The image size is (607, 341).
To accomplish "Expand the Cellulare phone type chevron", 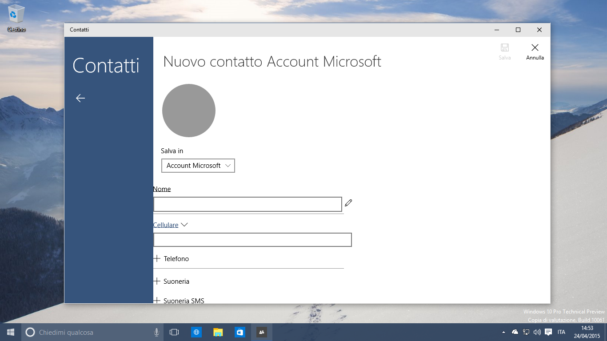I will [x=184, y=225].
